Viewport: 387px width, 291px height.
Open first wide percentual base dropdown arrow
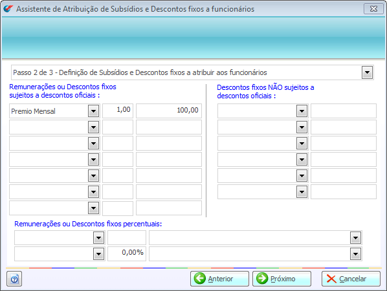355,238
